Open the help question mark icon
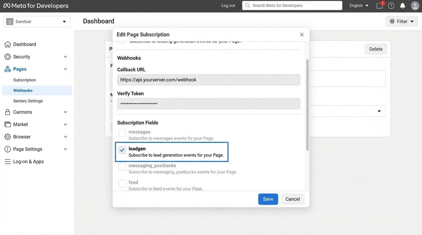The height and width of the screenshot is (235, 422). pos(391,5)
